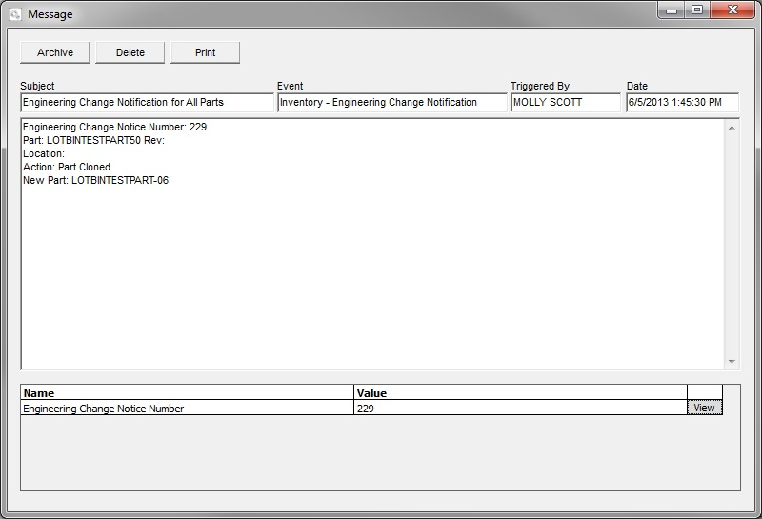Click the Subject label
Screen dimensions: 762x519
(37, 86)
